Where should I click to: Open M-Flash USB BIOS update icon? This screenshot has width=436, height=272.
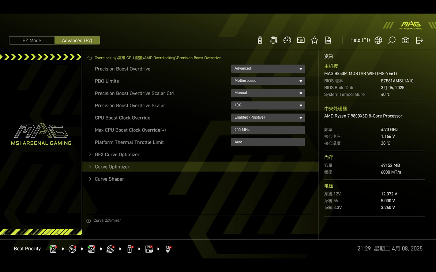point(260,40)
